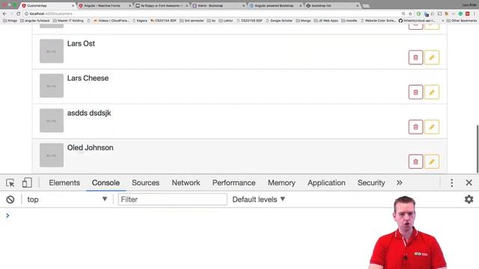Screen dimensions: 479x269
Task: Edit customer Lars Cheese with pencil icon
Action: 432,92
